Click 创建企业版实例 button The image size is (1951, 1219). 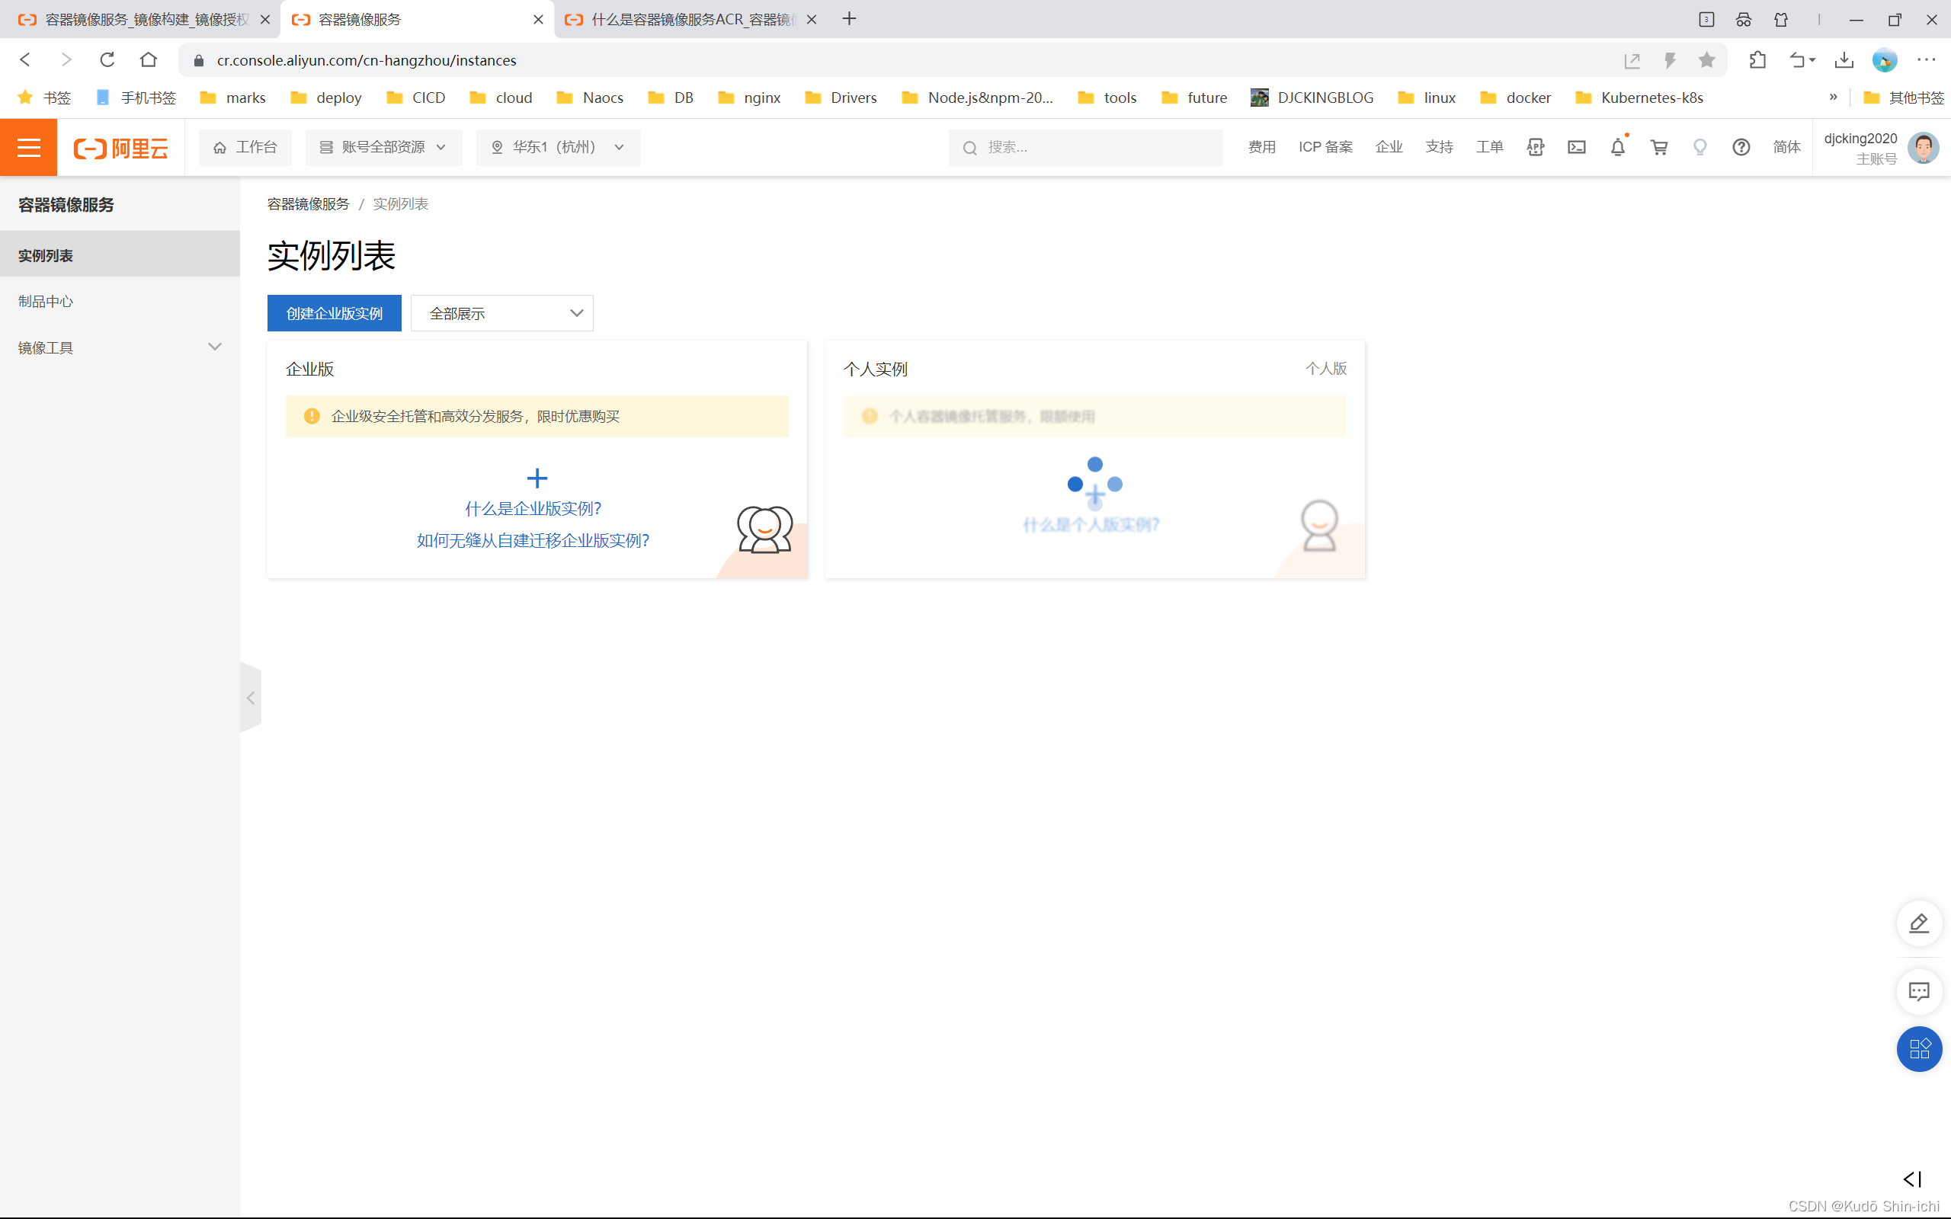334,313
